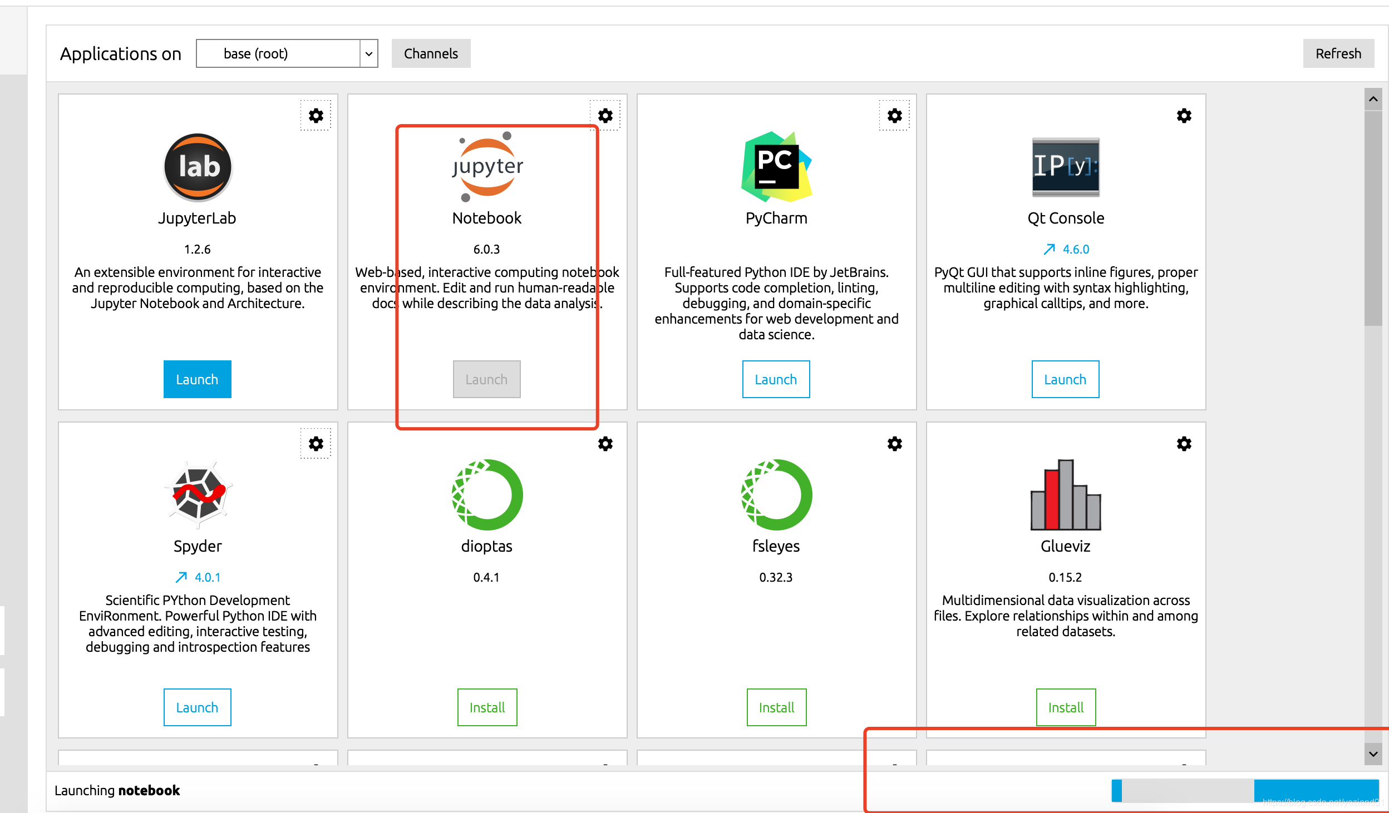This screenshot has width=1389, height=813.
Task: Launch JupyterLab
Action: (197, 379)
